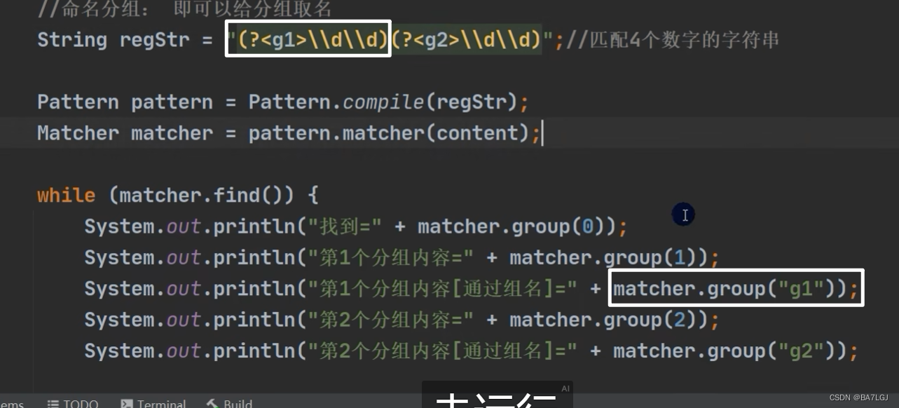This screenshot has height=408, width=899.
Task: Open the Build tool window tab
Action: coord(229,403)
